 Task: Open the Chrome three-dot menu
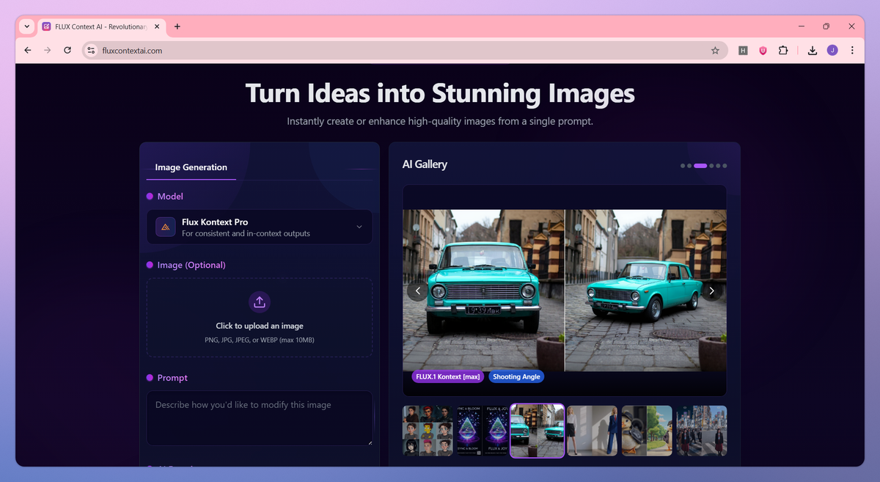pyautogui.click(x=852, y=51)
